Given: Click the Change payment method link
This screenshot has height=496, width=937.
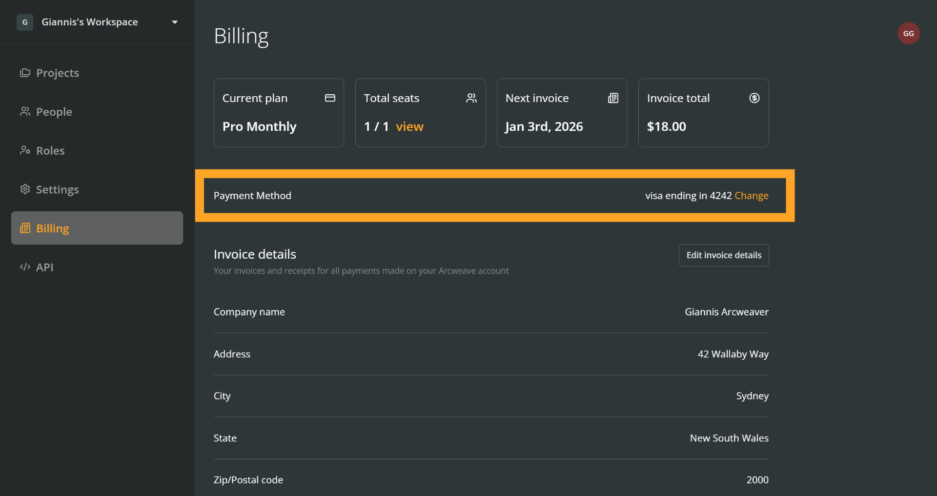Looking at the screenshot, I should point(751,196).
